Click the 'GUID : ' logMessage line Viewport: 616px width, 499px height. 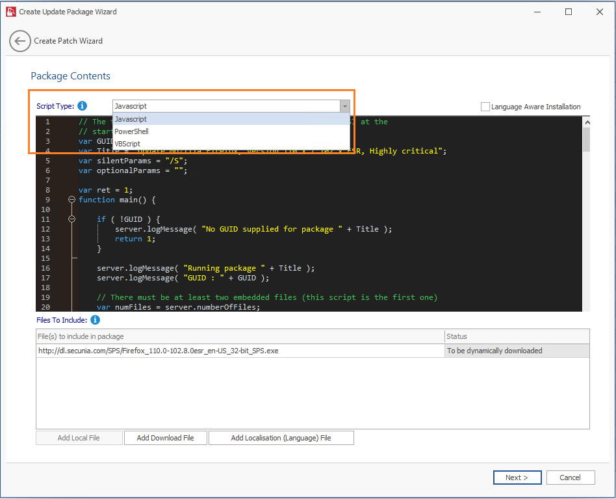[183, 278]
